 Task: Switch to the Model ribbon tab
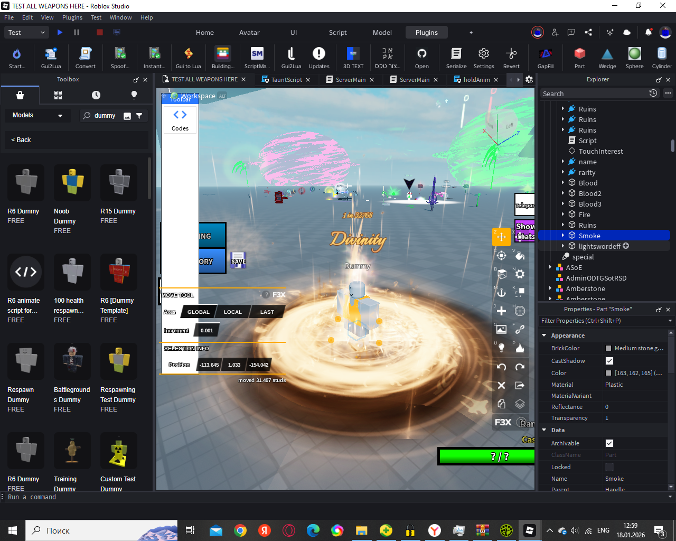382,32
